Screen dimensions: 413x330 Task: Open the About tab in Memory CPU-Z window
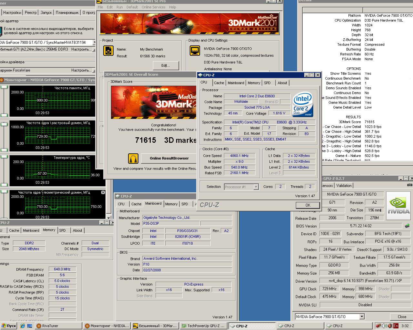tap(77, 230)
